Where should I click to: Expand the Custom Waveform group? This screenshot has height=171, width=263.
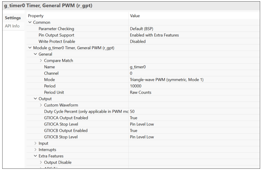[x=41, y=105]
